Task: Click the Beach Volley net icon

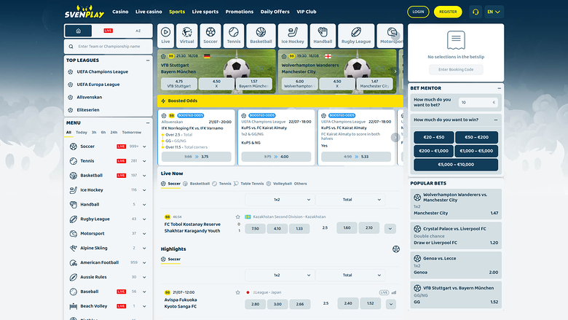Action: click(73, 306)
